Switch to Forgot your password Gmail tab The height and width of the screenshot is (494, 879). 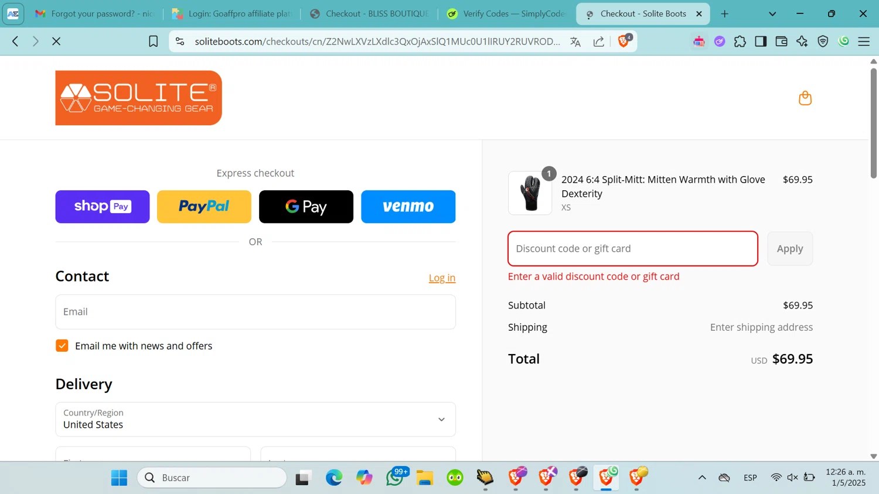point(96,13)
